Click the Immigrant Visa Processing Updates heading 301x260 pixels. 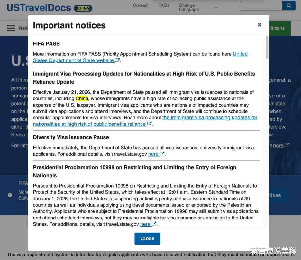coord(144,78)
